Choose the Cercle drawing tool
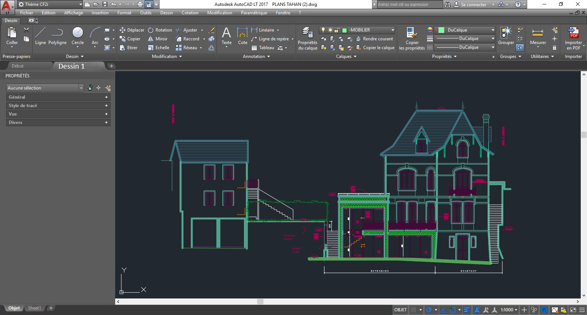Viewport: 587px width, 315px height. 77,36
